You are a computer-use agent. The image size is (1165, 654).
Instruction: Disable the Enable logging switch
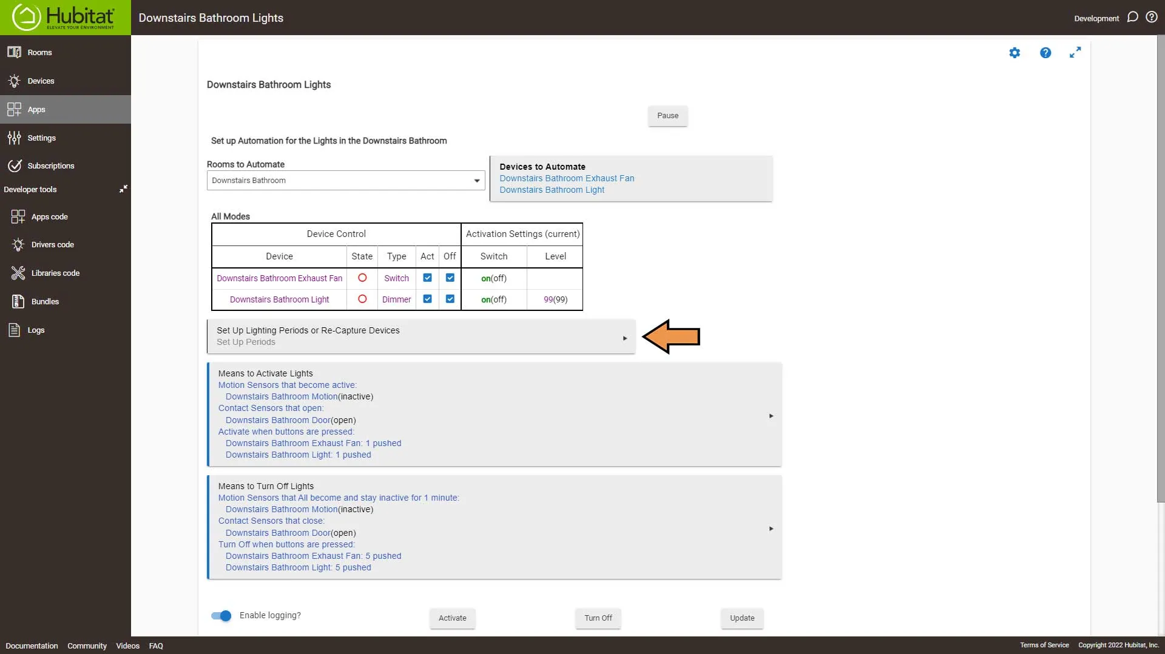coord(221,616)
